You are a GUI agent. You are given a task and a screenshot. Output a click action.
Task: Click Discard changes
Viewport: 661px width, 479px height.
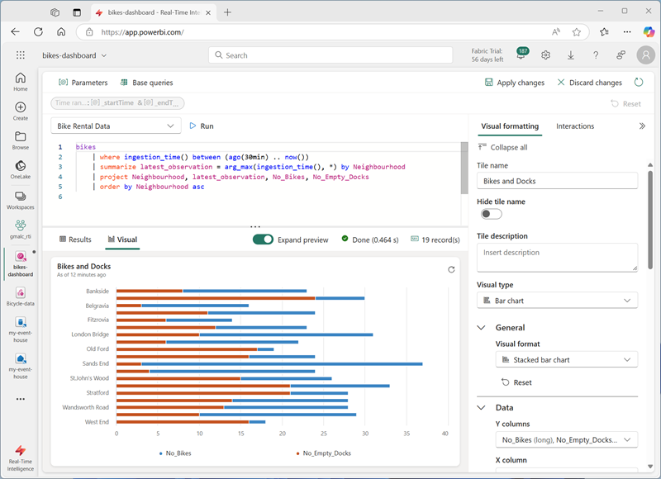590,83
